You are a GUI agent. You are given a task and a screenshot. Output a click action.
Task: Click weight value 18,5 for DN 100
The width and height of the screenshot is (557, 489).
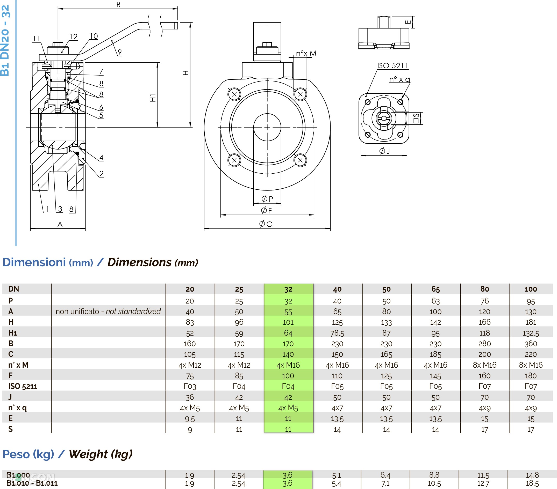pos(532,483)
